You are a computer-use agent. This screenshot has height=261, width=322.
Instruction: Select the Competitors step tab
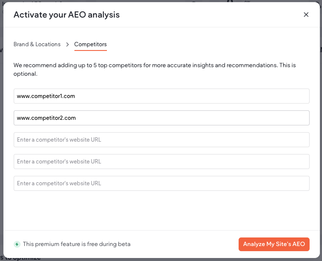coord(91,44)
